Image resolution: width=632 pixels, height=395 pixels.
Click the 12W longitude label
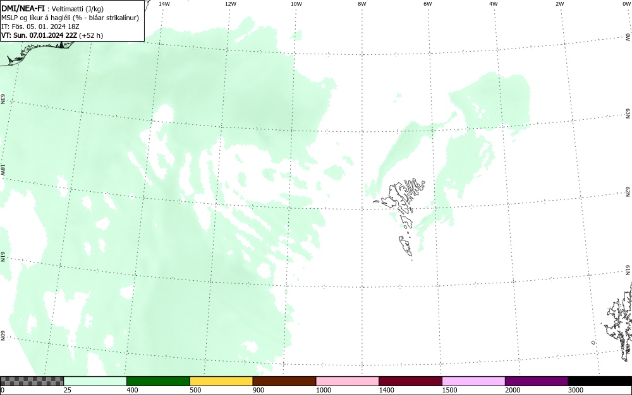tap(231, 4)
